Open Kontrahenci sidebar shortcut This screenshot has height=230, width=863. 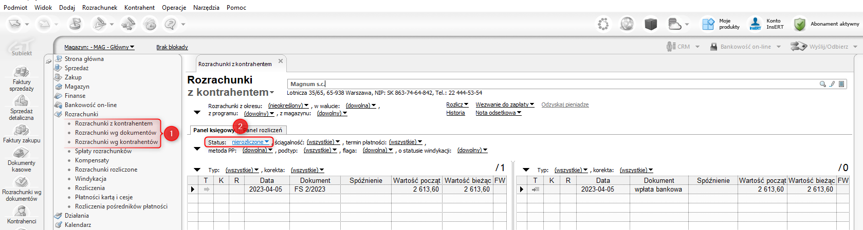[x=22, y=215]
